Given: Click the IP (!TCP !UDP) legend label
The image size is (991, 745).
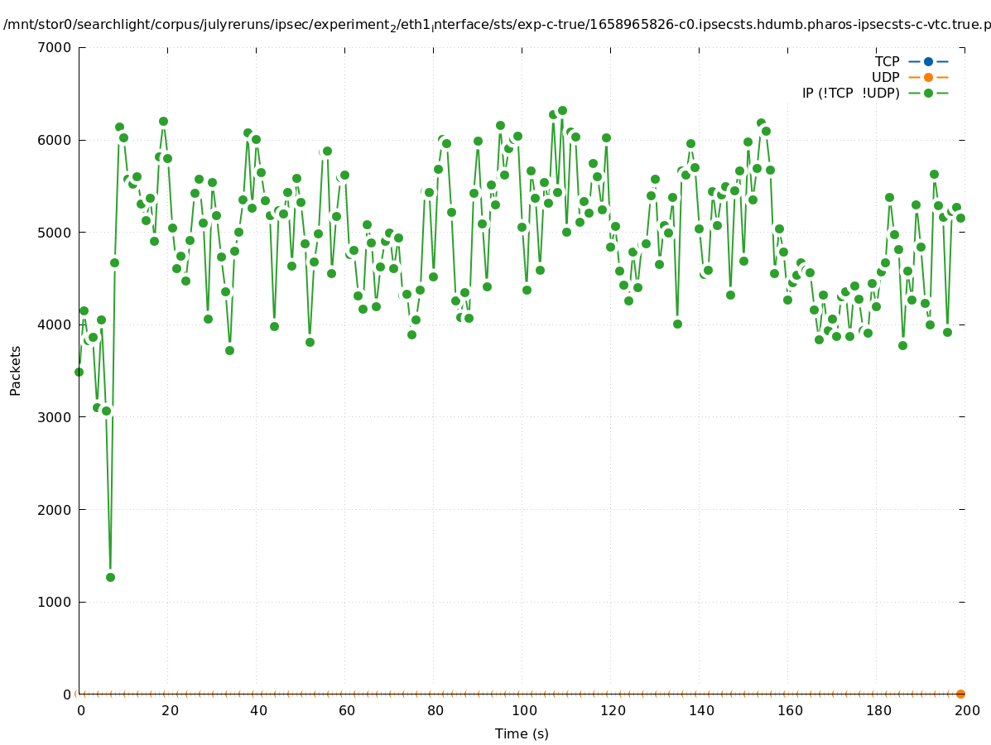Looking at the screenshot, I should (x=850, y=93).
